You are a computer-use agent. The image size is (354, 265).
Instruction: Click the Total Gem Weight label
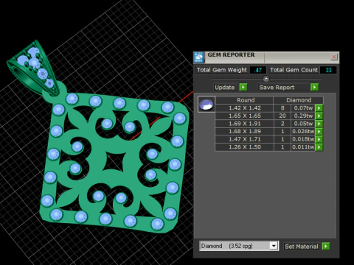click(x=222, y=70)
